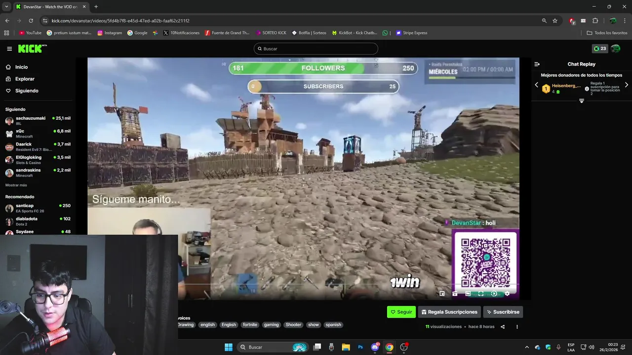The image size is (632, 355).
Task: Show previous top donor with left arrow
Action: click(537, 85)
